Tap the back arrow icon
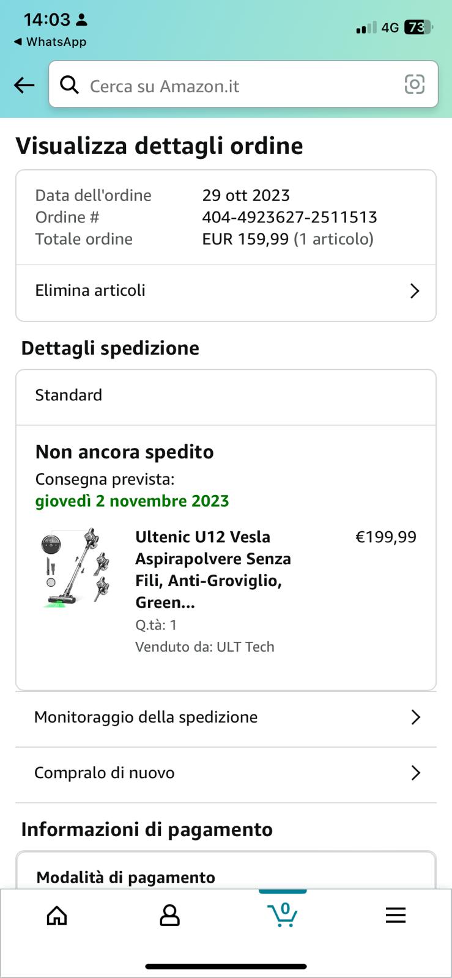This screenshot has height=978, width=452. point(24,85)
